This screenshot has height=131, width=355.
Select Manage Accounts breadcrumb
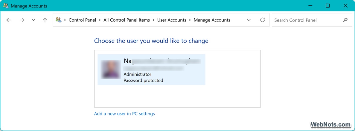[x=212, y=20]
